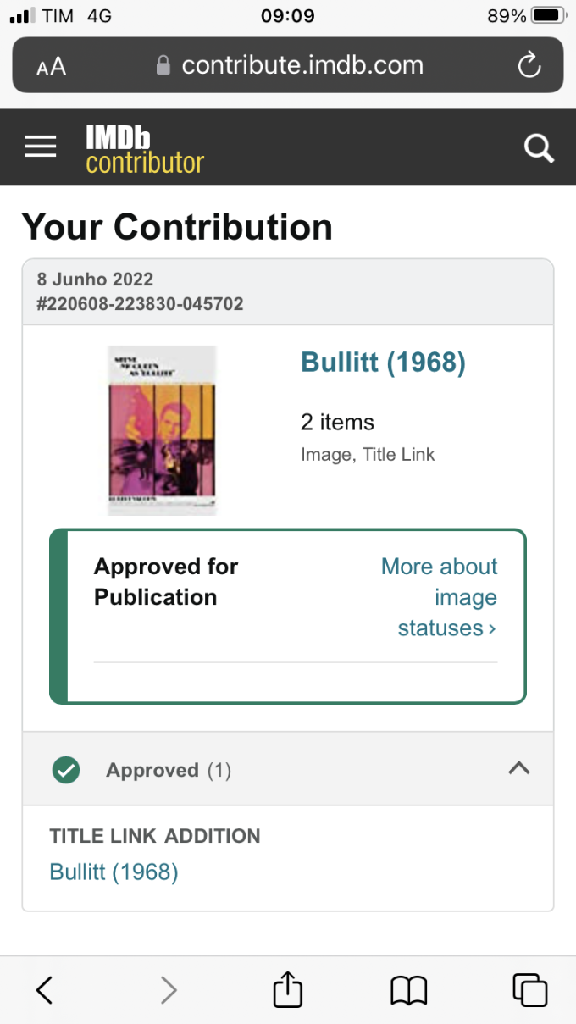Screen dimensions: 576x1024
Task: Show all open Safari tabs
Action: (x=530, y=989)
